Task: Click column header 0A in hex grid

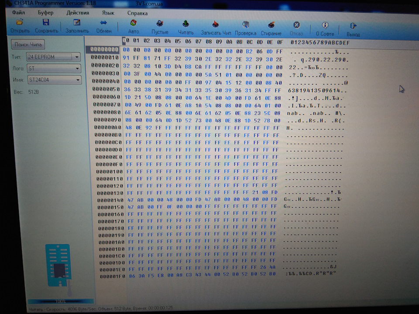Action: (x=229, y=42)
